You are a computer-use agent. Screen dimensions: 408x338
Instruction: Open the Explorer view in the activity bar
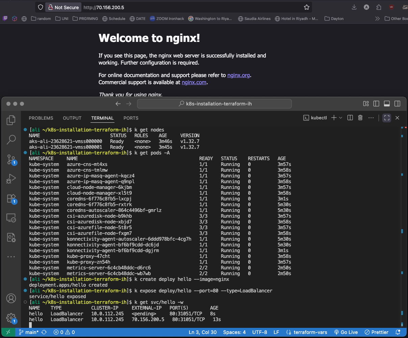11,120
